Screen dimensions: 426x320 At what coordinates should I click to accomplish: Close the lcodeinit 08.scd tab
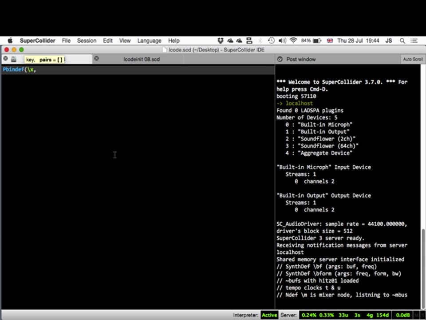pos(96,59)
